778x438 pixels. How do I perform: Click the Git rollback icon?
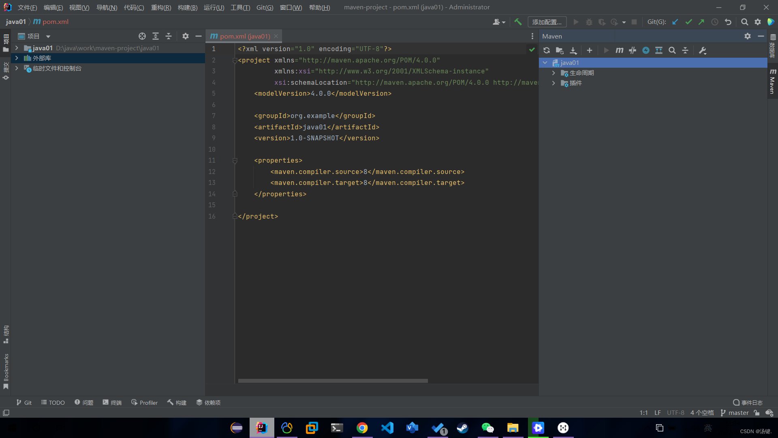click(728, 22)
